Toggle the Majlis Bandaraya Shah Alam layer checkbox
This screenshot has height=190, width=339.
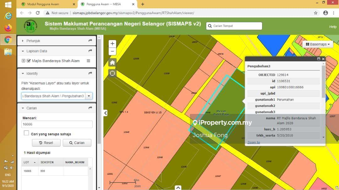point(29,61)
